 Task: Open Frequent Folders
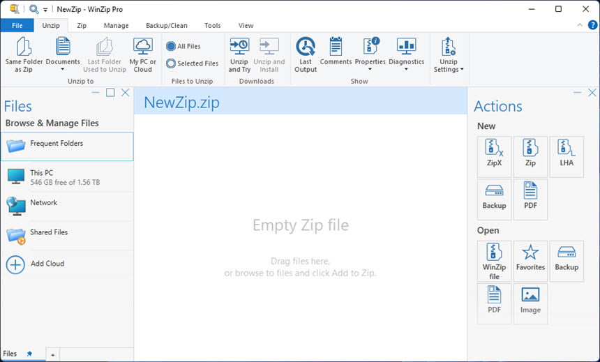[67, 146]
